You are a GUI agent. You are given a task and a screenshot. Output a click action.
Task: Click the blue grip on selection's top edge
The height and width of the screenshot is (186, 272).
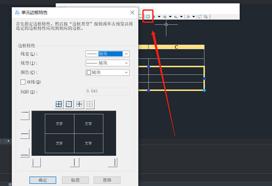click(149, 66)
